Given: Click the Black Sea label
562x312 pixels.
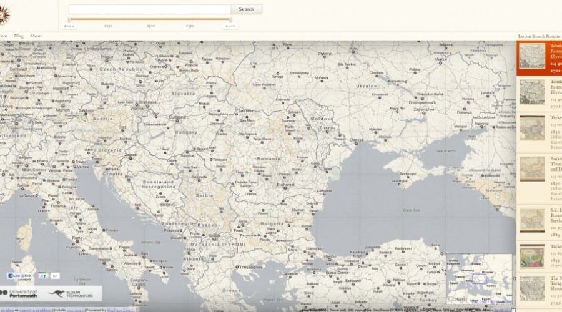Looking at the screenshot, I should pos(411,210).
